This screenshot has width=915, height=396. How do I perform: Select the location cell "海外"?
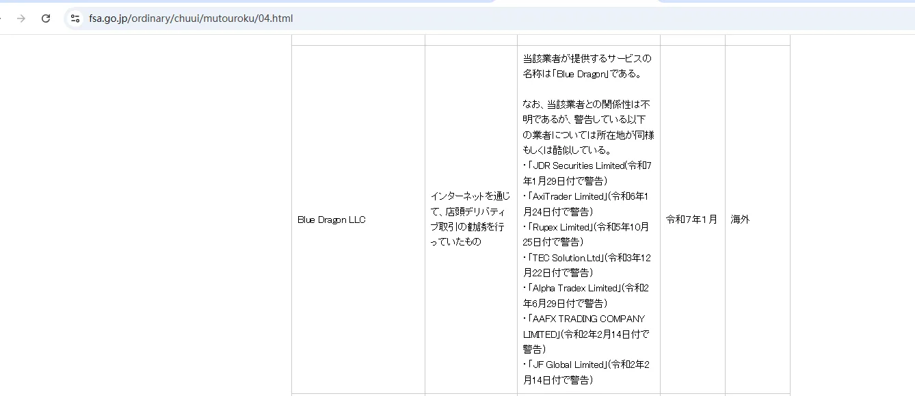coord(740,220)
